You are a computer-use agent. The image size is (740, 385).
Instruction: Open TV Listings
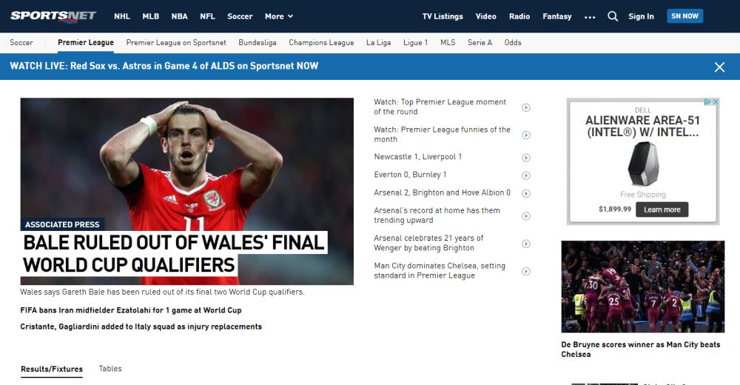click(443, 16)
